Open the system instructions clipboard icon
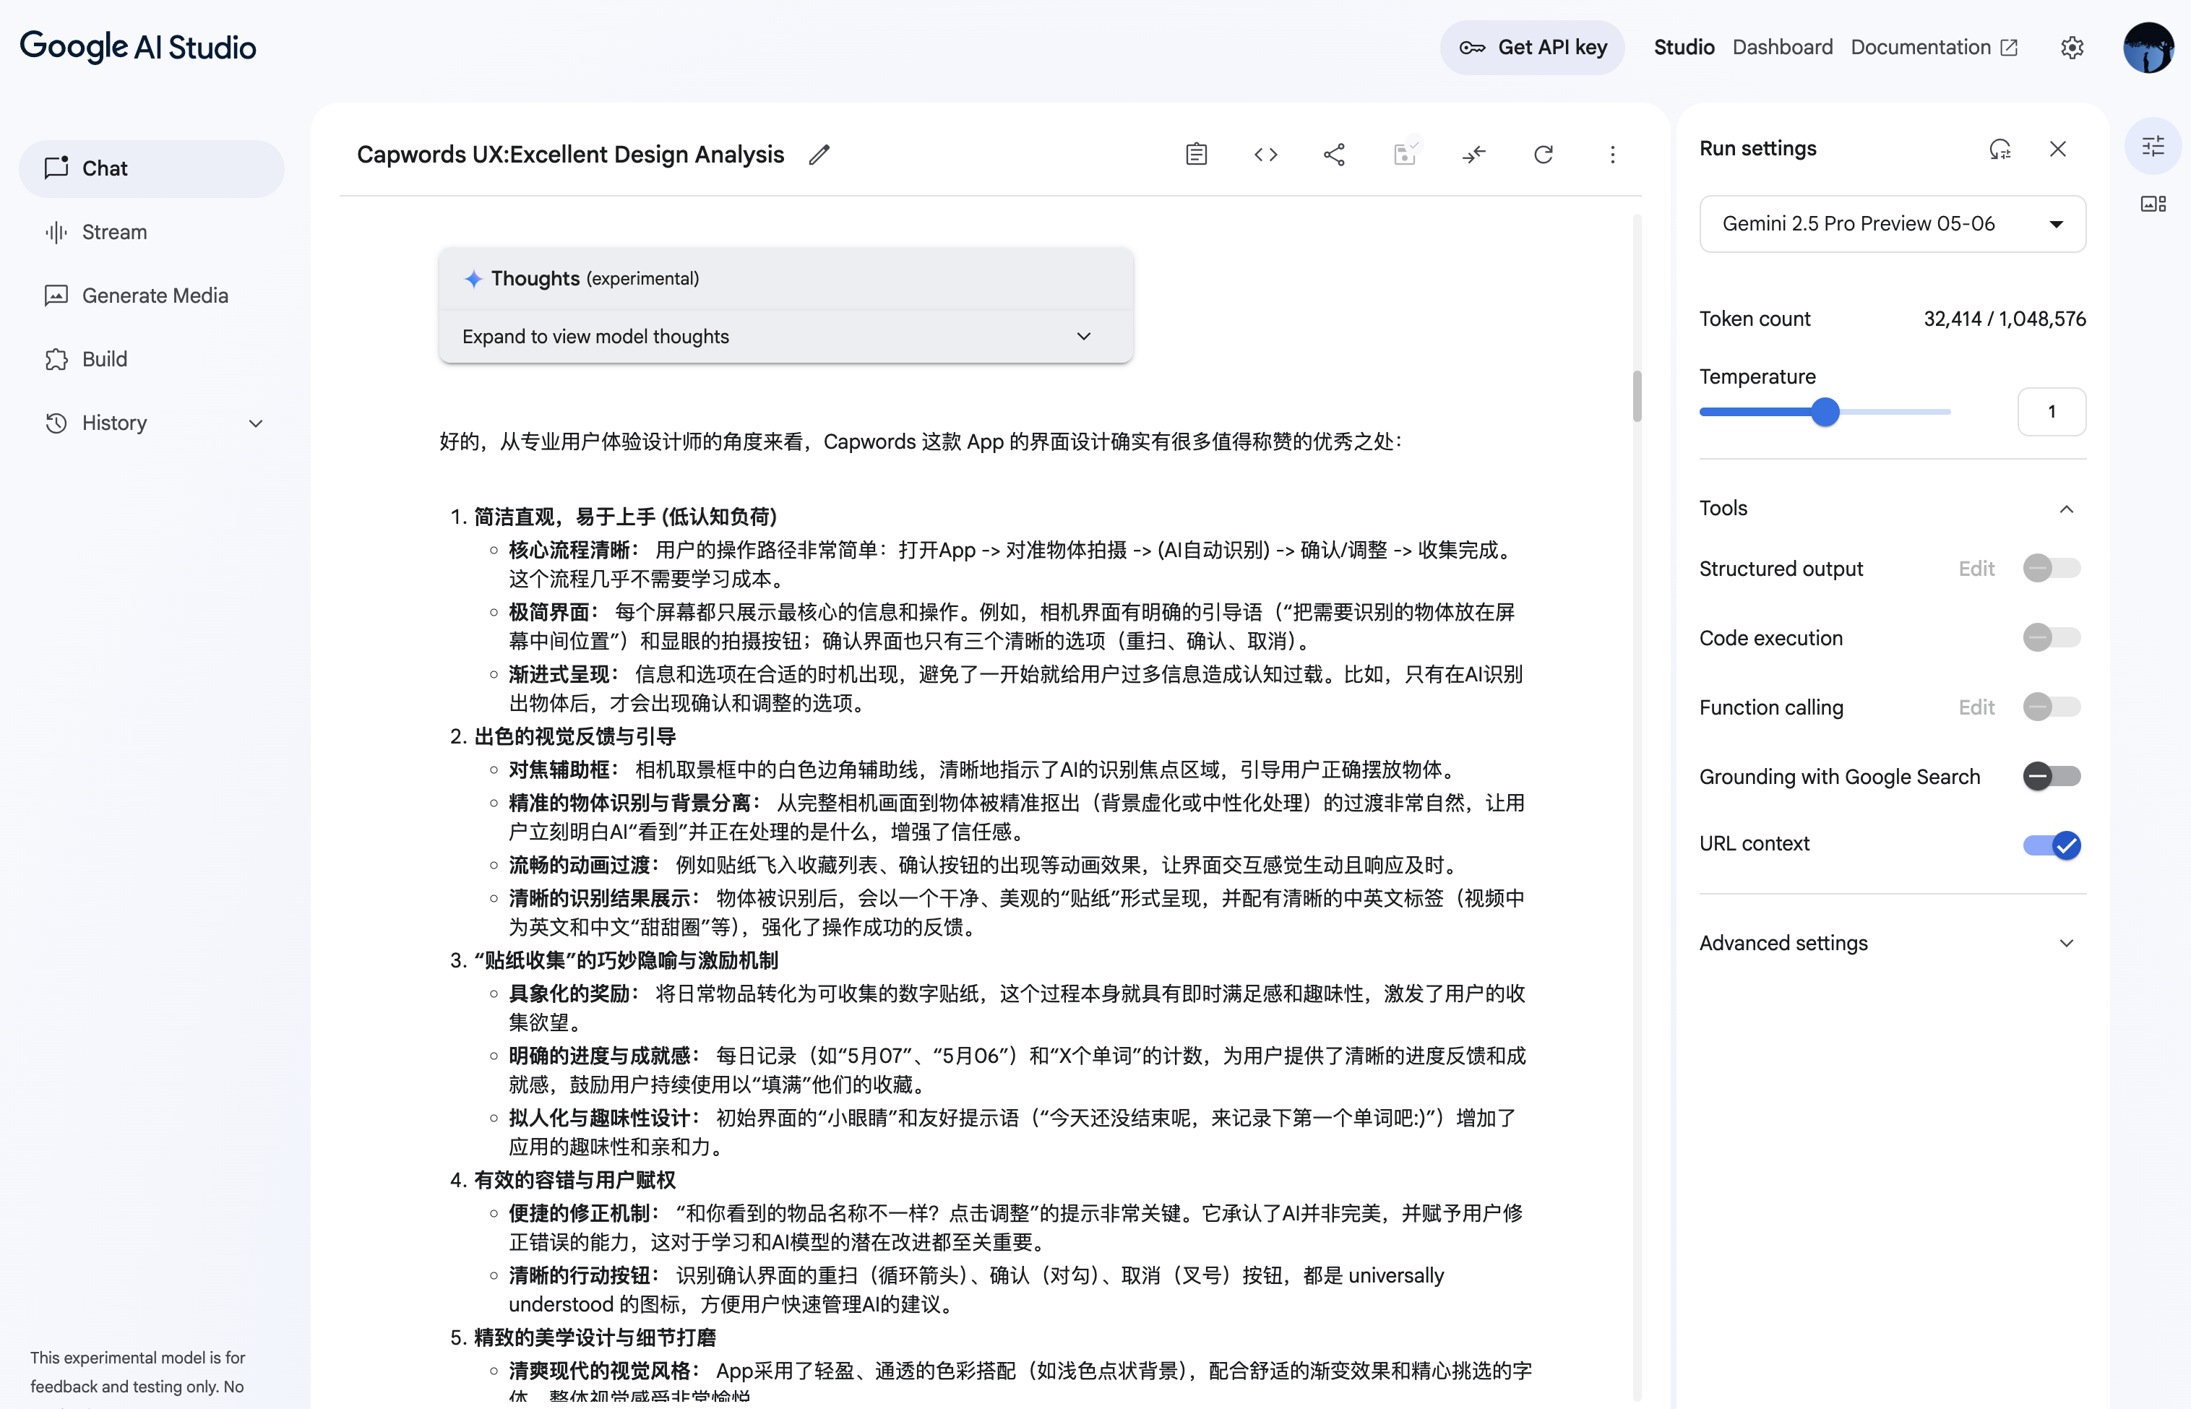The image size is (2191, 1409). (1196, 155)
